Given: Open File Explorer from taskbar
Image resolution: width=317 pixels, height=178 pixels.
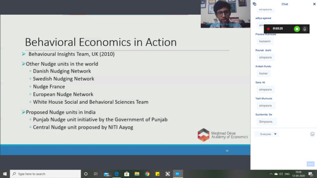Looking at the screenshot, I should pyautogui.click(x=137, y=174).
